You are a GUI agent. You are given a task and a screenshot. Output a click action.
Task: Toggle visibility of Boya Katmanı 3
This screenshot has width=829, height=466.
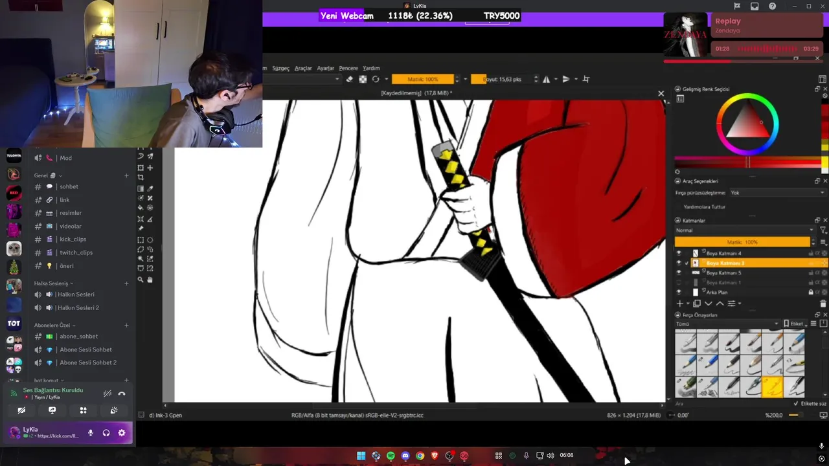point(679,263)
